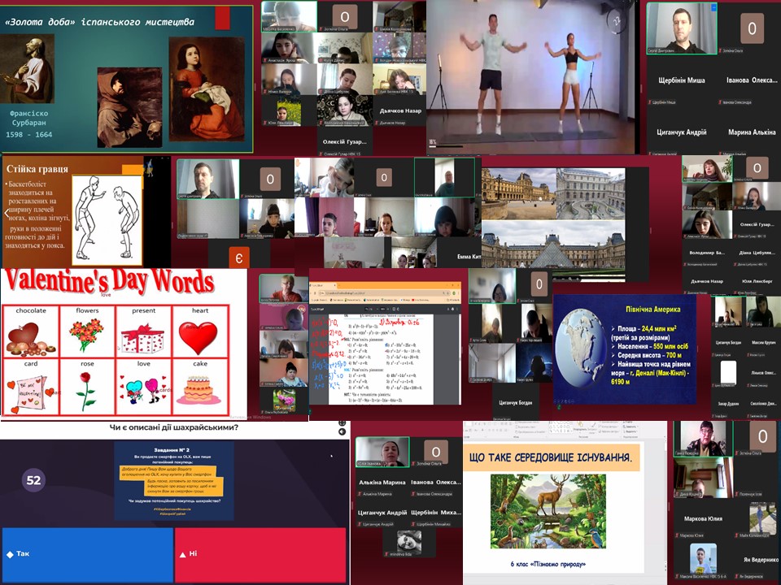This screenshot has width=781, height=585.
Task: Click the red slide arrow on Spanish art slide
Action: click(x=222, y=18)
